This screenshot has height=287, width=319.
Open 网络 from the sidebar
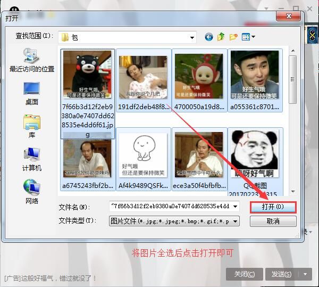[32, 192]
